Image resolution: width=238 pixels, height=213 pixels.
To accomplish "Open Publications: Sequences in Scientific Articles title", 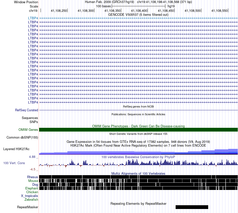I will click(x=138, y=114).
